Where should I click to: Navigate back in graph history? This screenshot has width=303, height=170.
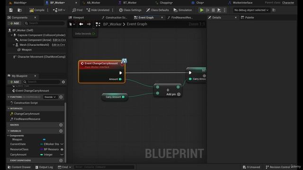point(81,24)
